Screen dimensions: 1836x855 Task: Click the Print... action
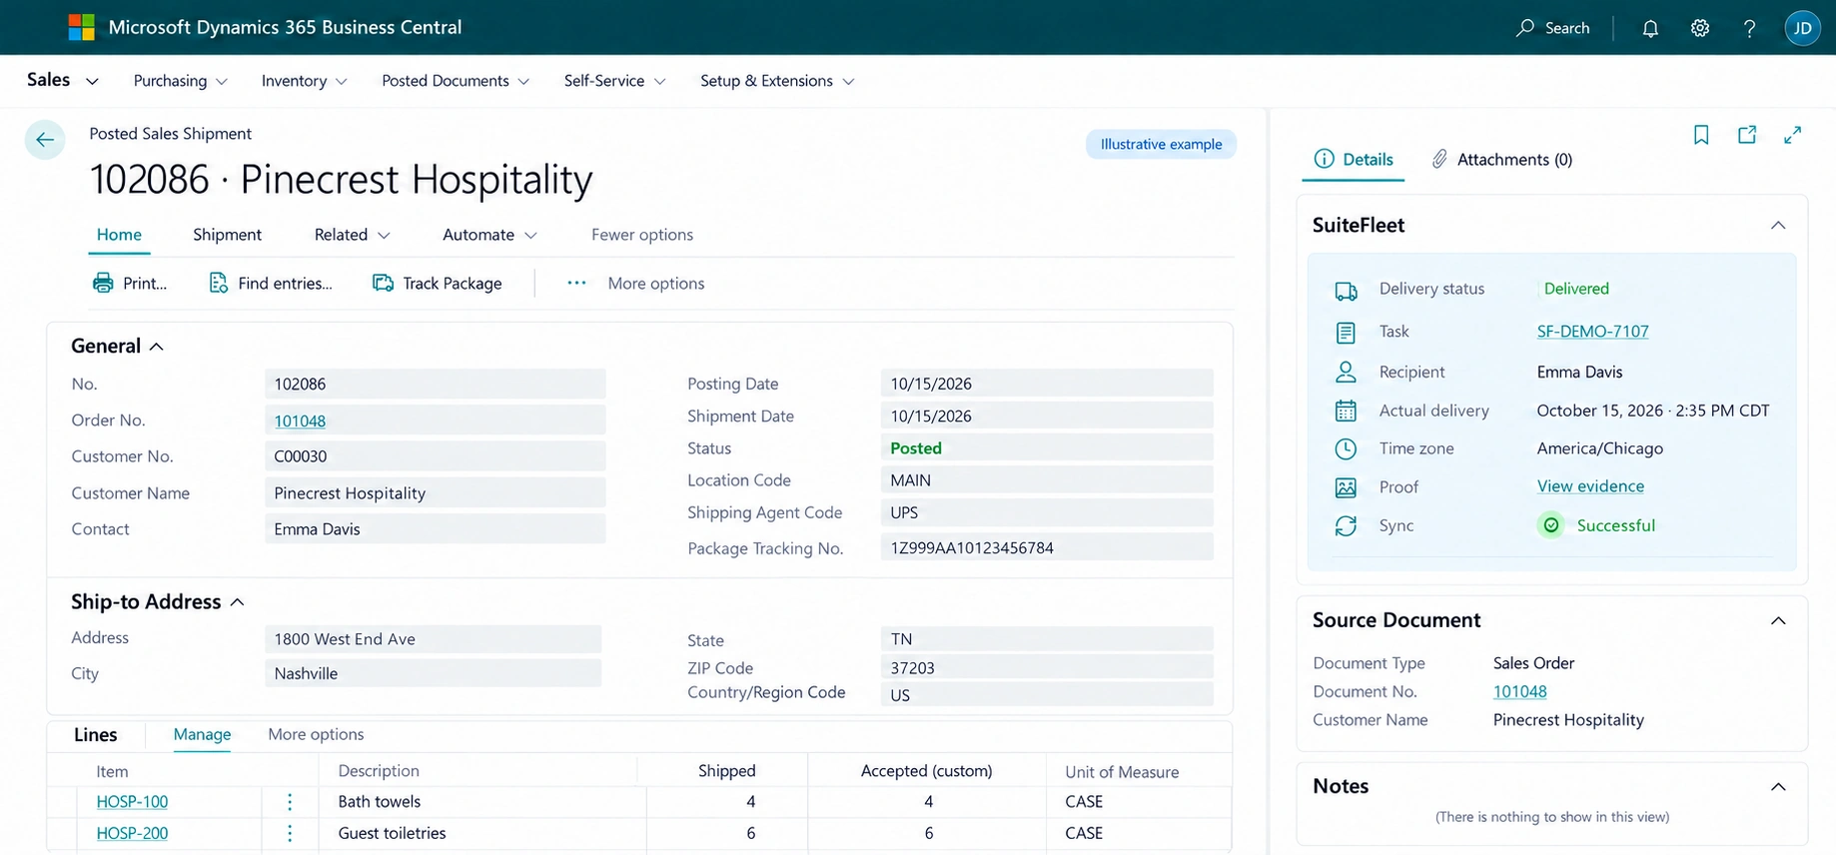tap(130, 284)
